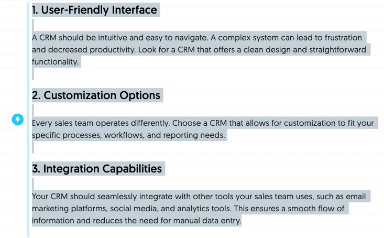Click the word 'productivity' in first paragraph
Image resolution: width=384 pixels, height=238 pixels.
coord(113,50)
